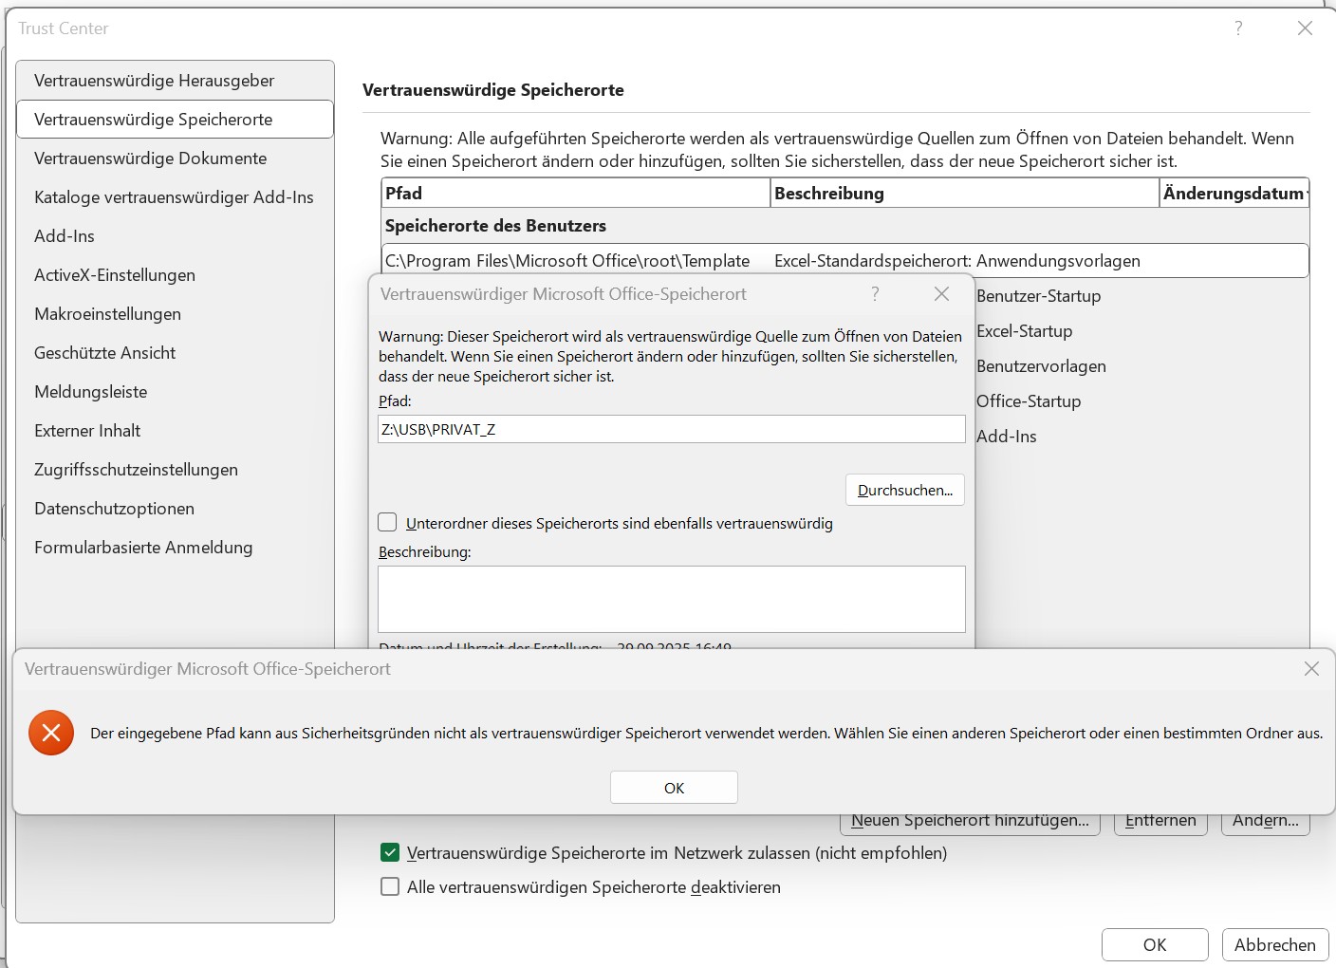Click Neuen Speicherort hinzufügen button
Viewport: 1336px width, 968px height.
(970, 823)
